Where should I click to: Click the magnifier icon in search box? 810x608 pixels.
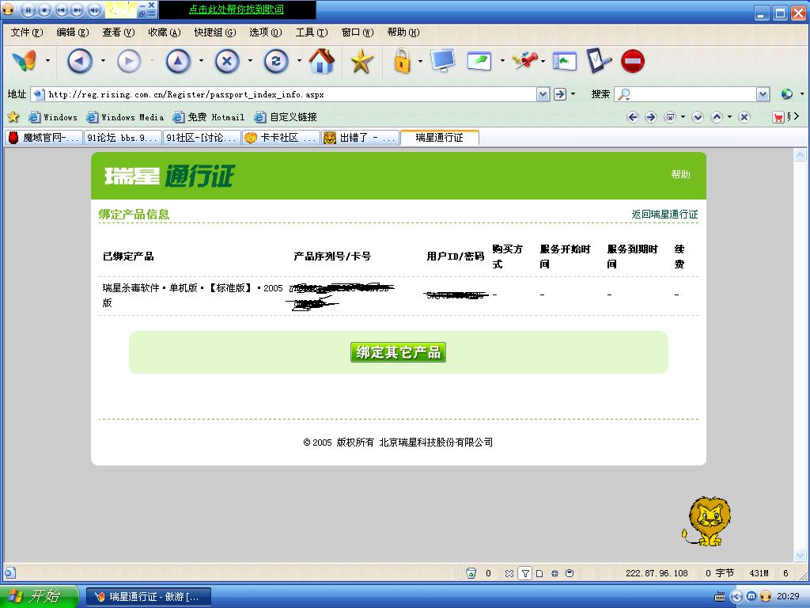pos(624,94)
